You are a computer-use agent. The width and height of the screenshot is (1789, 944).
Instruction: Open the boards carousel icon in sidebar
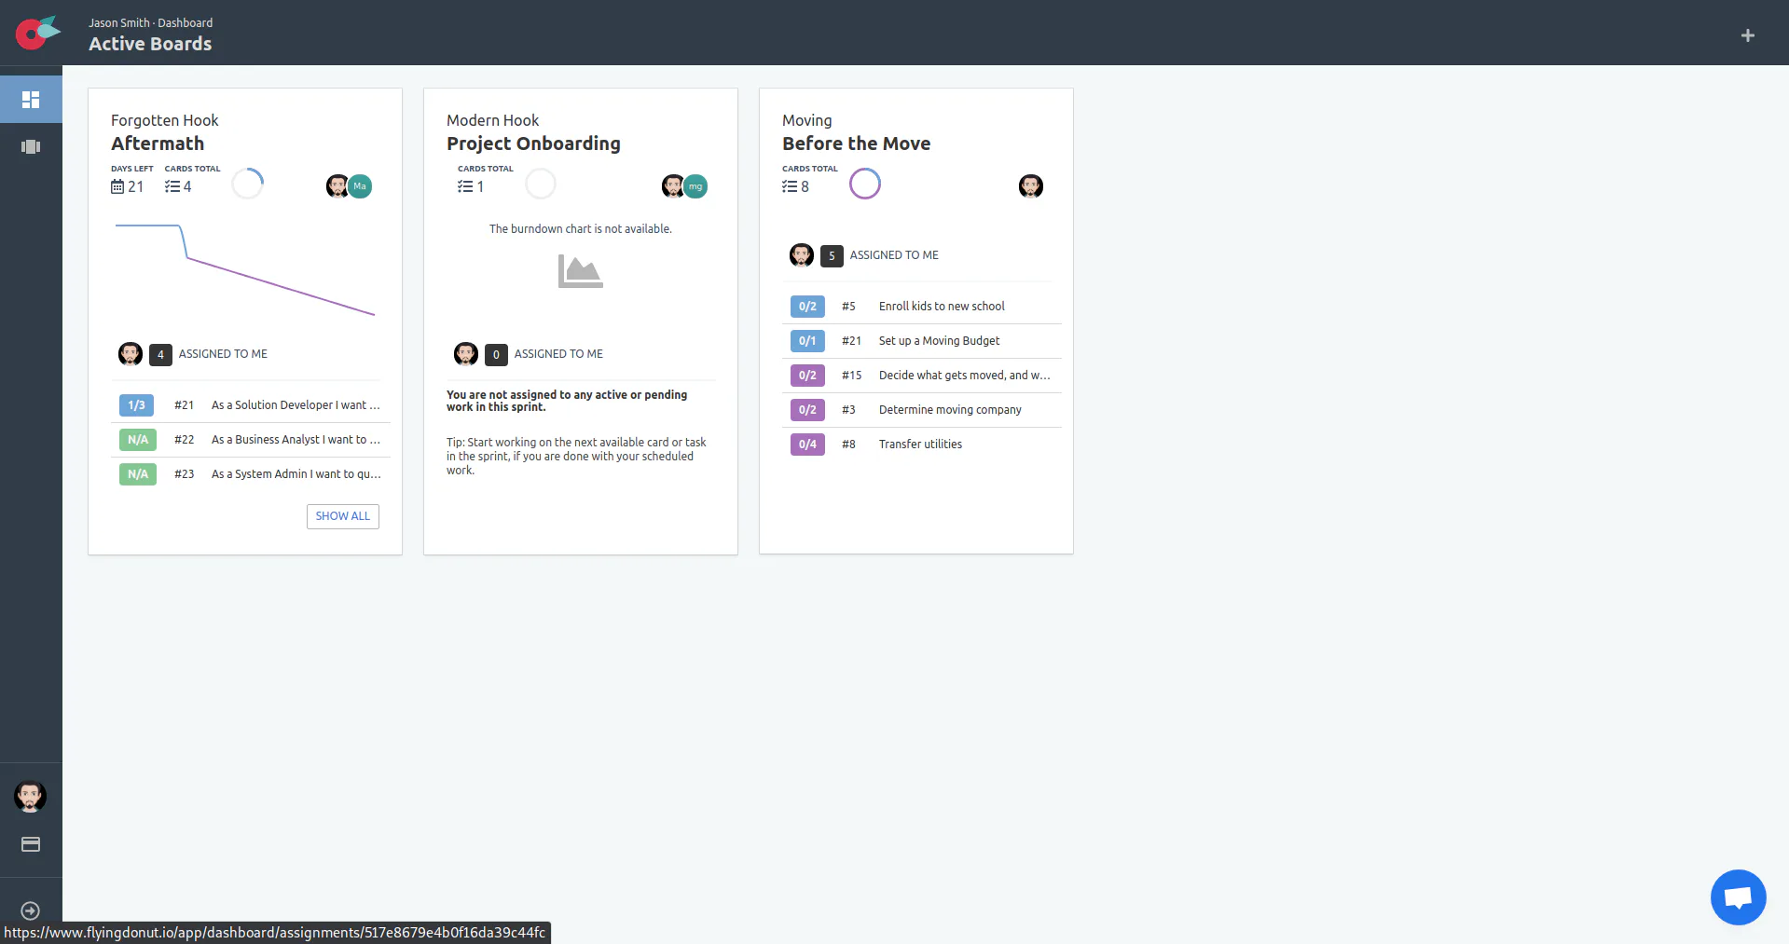[x=31, y=146]
